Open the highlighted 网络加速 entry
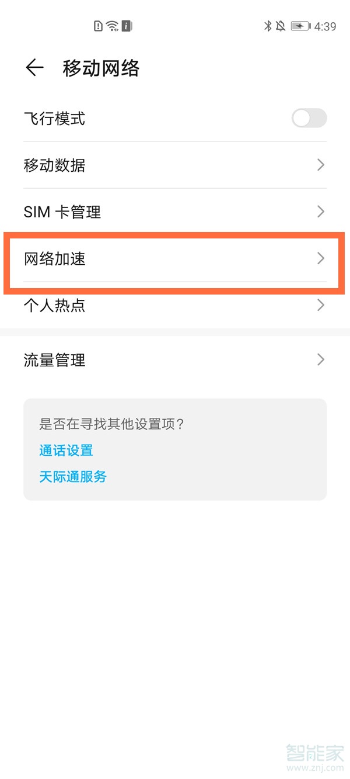This screenshot has width=350, height=779. (x=175, y=259)
